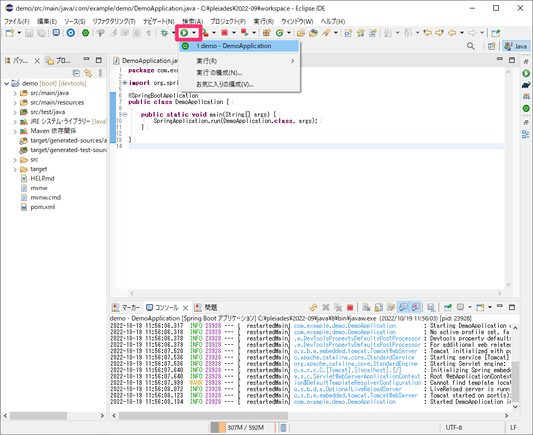
Task: Click the Save toolbar icon
Action: (29, 33)
